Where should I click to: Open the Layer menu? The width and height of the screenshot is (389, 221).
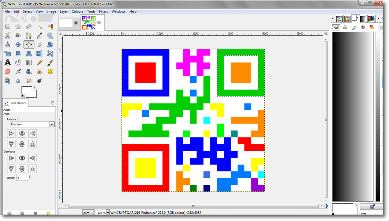63,11
